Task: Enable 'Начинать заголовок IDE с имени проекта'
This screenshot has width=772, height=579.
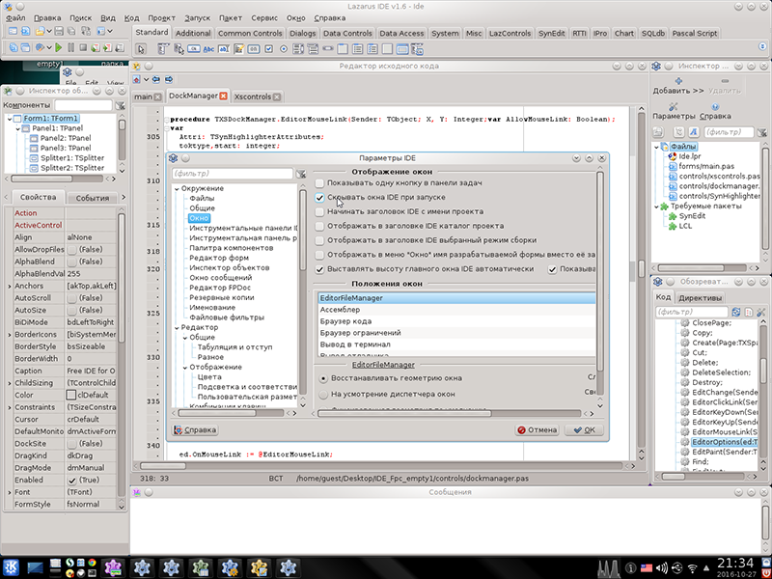Action: (x=319, y=211)
